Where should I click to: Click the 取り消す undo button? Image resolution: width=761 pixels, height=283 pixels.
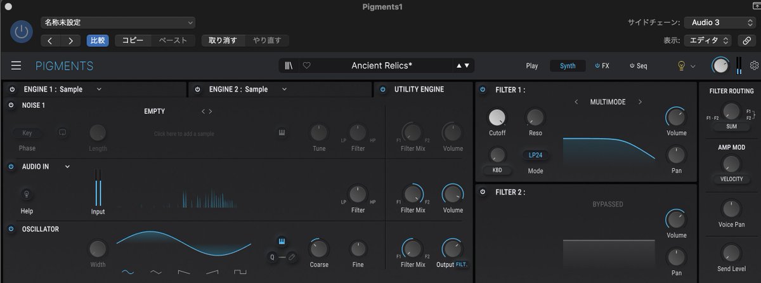(223, 41)
